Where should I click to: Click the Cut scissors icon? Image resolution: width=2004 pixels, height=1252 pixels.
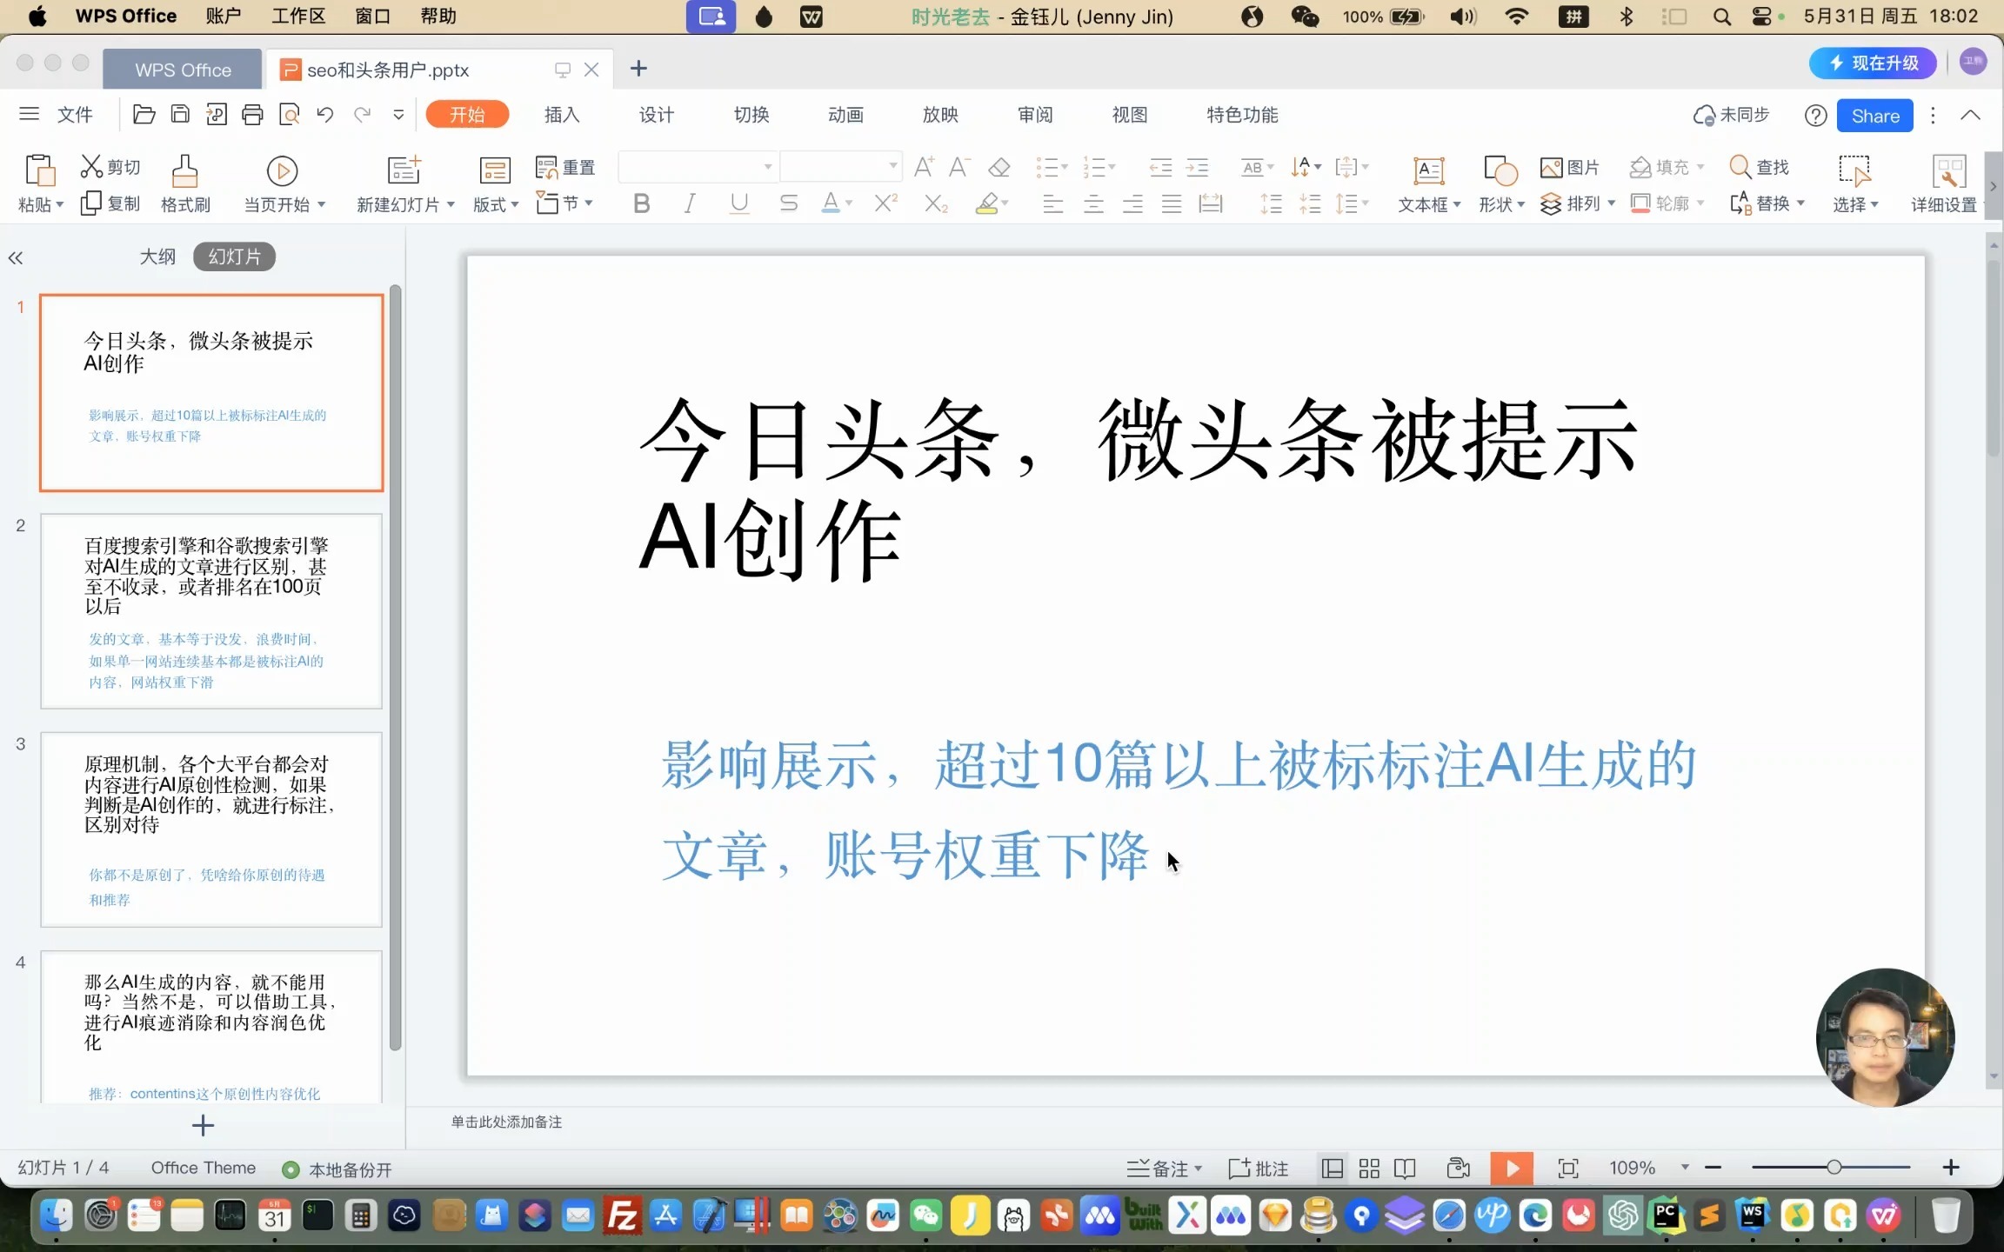pos(91,166)
